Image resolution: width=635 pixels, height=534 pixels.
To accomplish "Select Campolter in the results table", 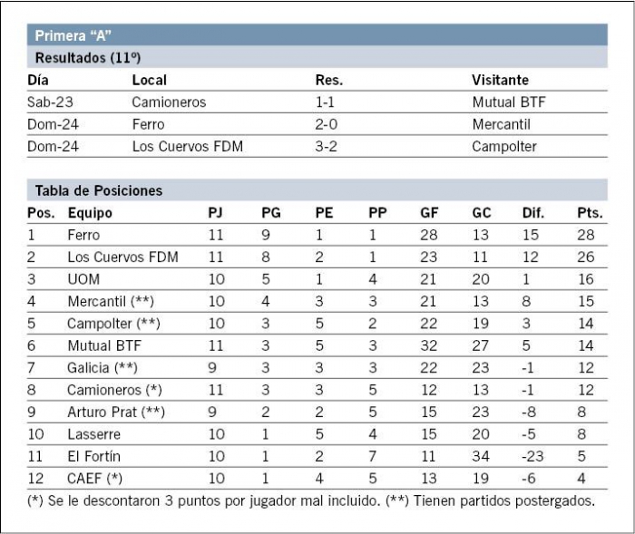I will pyautogui.click(x=504, y=147).
